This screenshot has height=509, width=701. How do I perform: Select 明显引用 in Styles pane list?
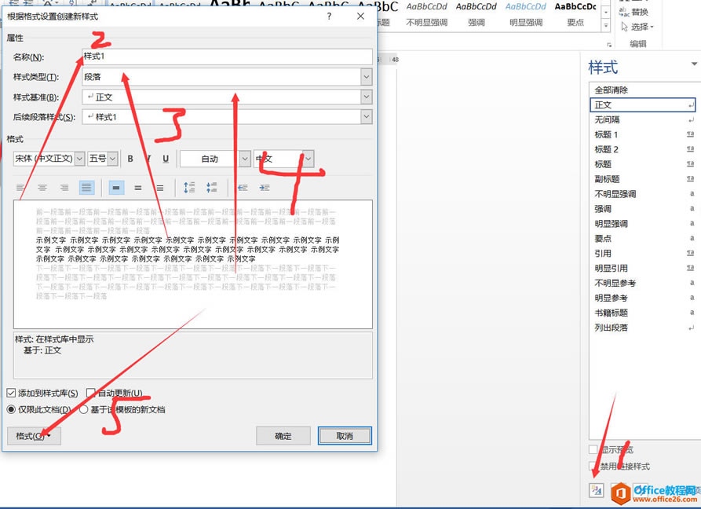(643, 268)
